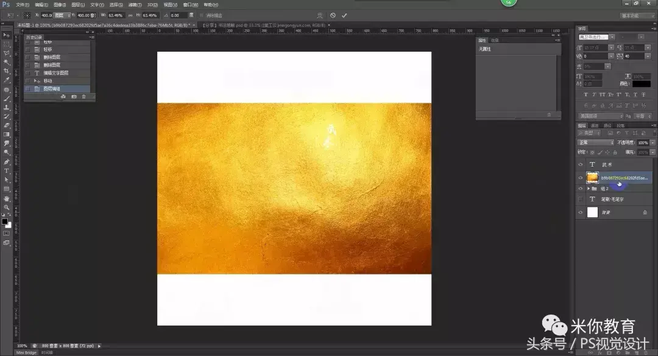Show the hidden 笔刷·毛笔字 layer
Viewport: 658px width, 356px height.
click(x=580, y=199)
